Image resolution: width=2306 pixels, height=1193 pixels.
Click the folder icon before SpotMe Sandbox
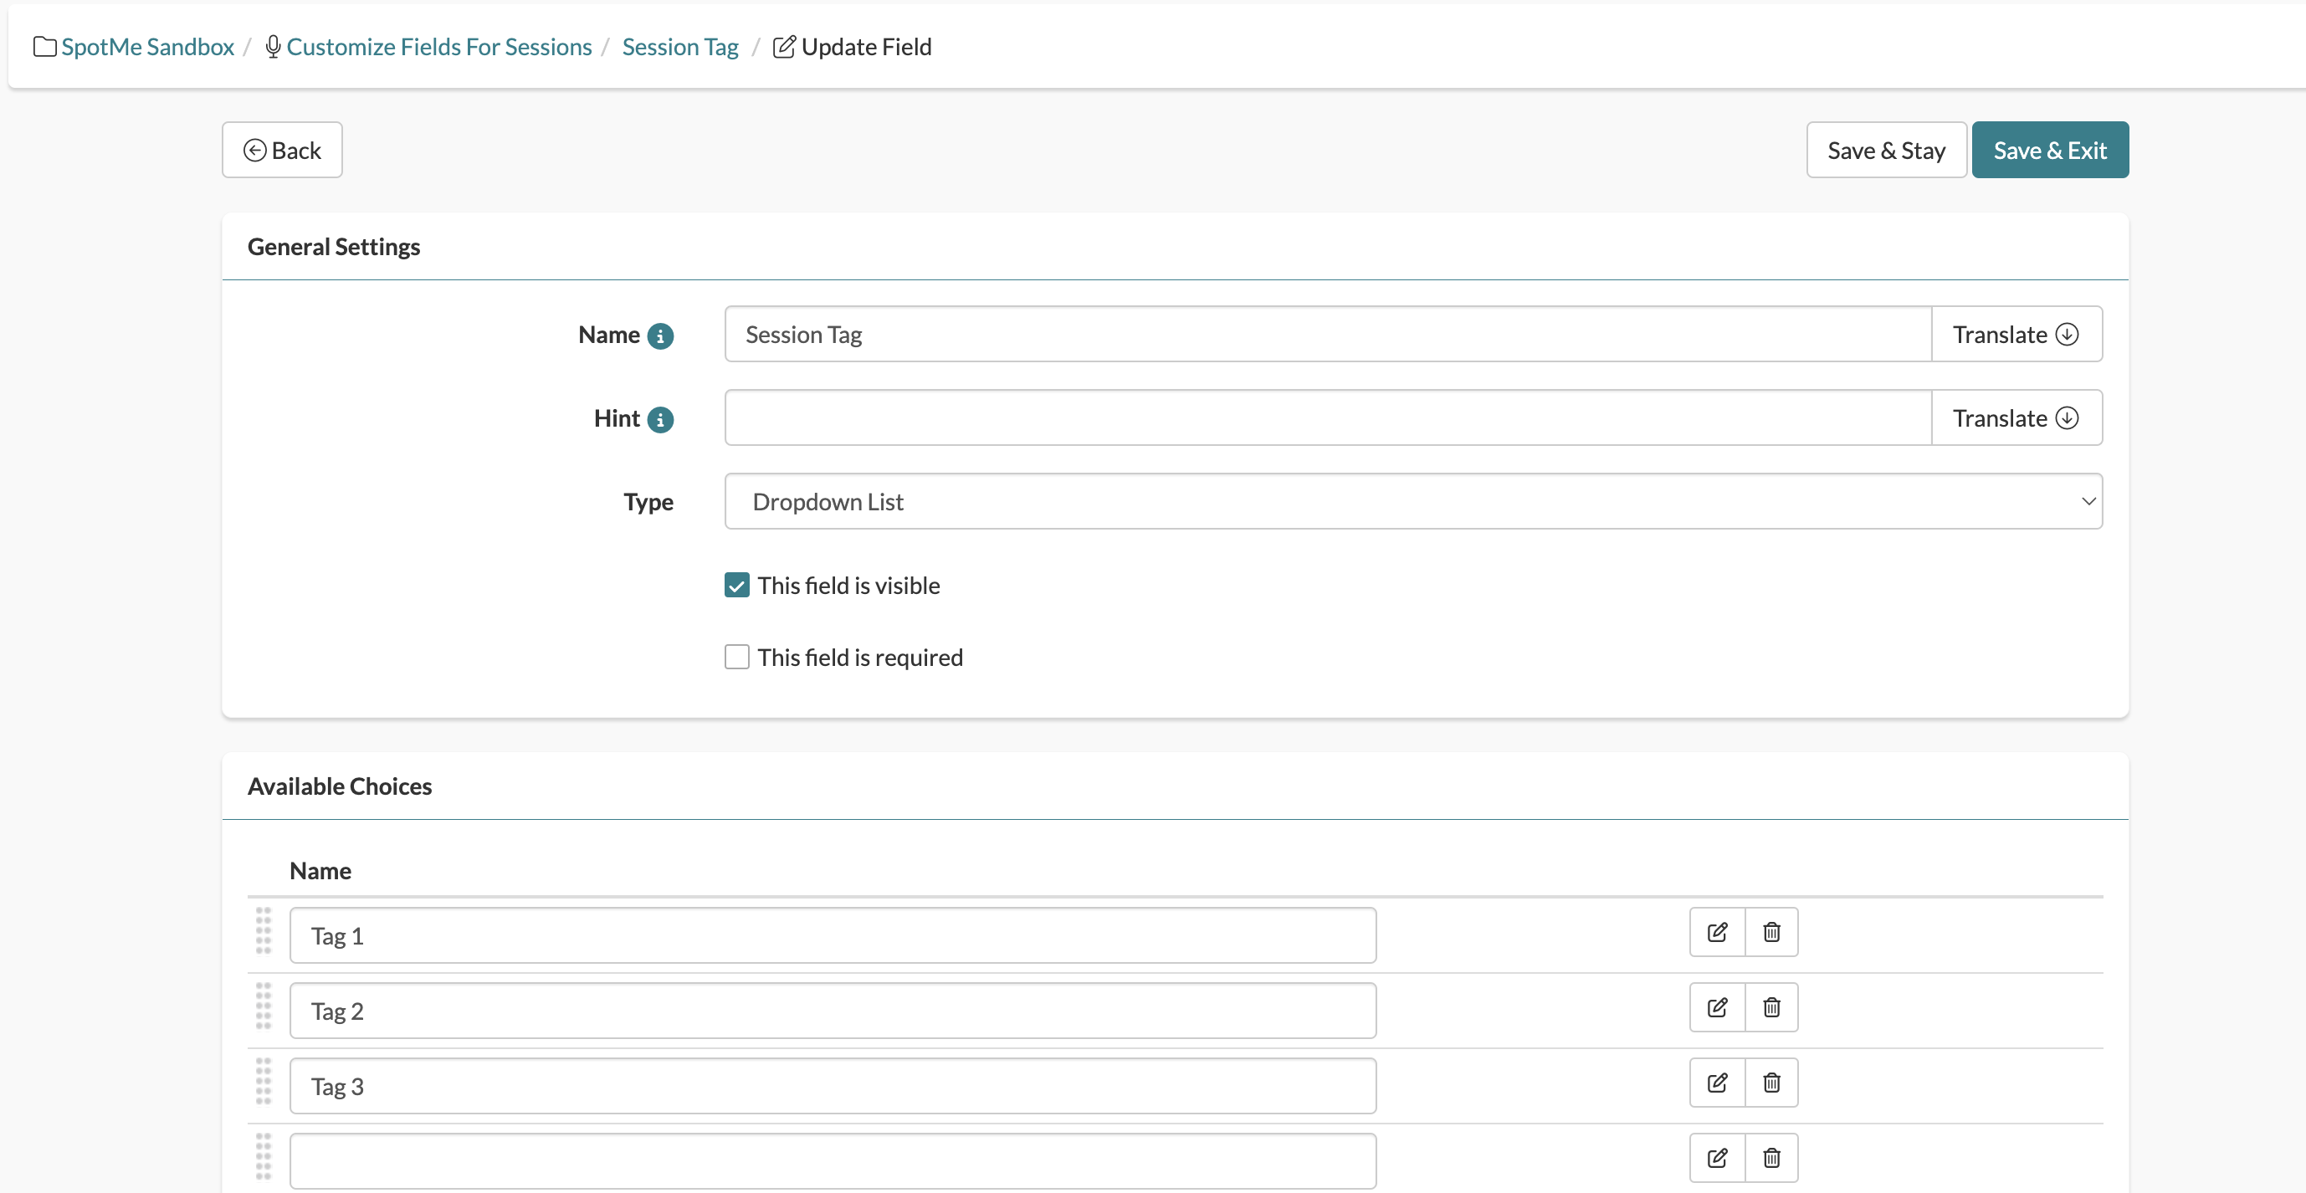[43, 47]
